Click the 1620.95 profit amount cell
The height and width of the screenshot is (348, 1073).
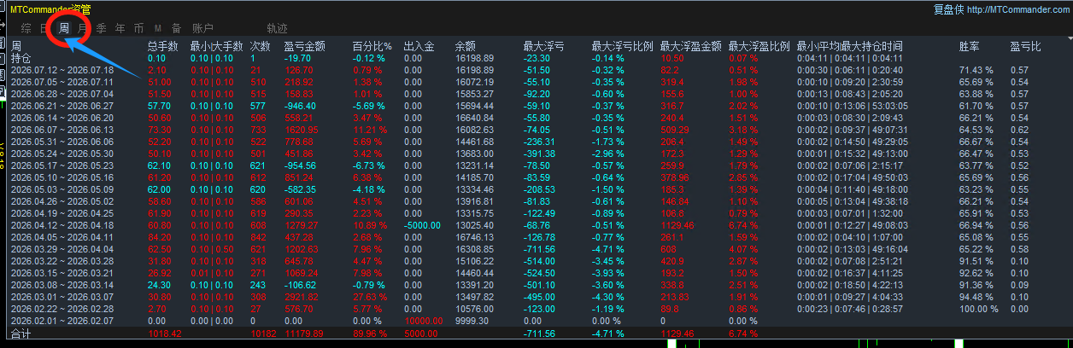pos(299,130)
